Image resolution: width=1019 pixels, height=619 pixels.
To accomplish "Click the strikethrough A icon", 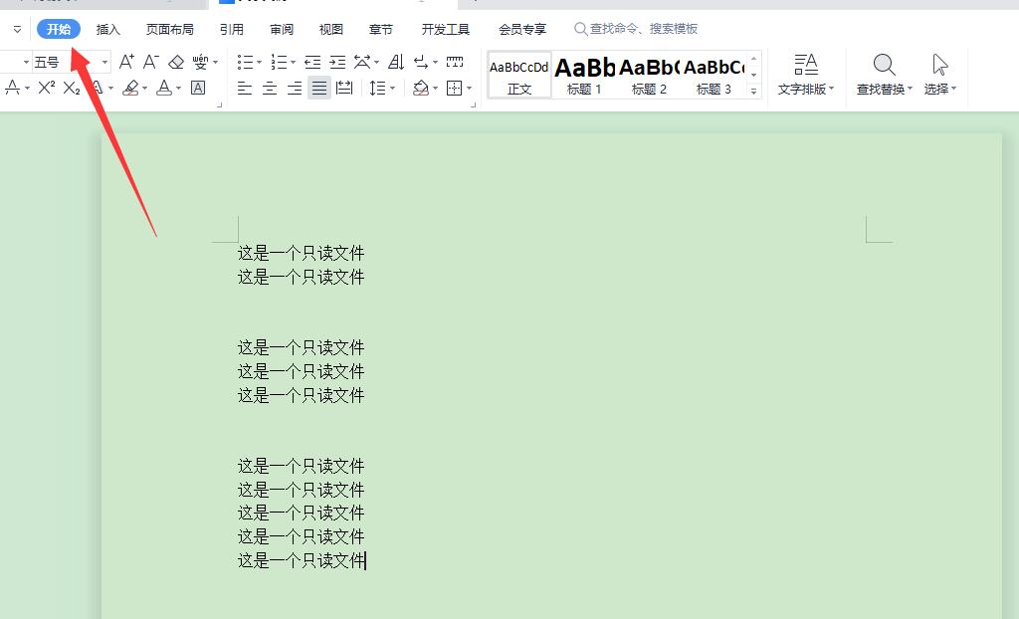I will [x=12, y=88].
